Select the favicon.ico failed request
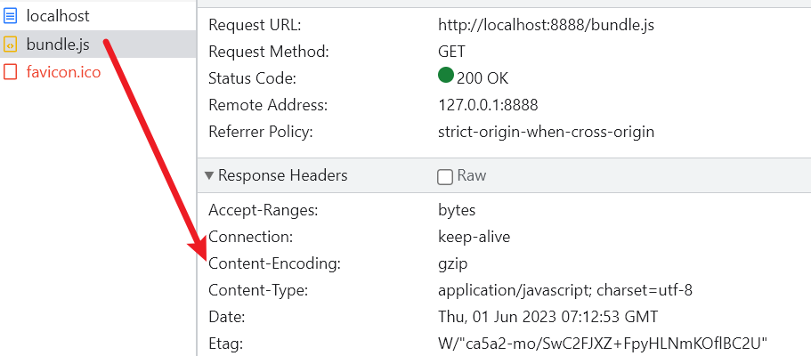Image resolution: width=811 pixels, height=356 pixels. click(98, 72)
